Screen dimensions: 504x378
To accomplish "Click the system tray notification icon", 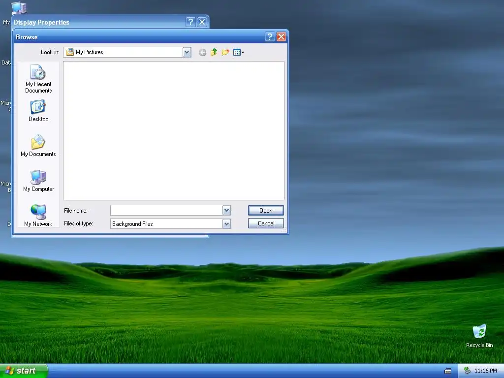I will point(467,371).
